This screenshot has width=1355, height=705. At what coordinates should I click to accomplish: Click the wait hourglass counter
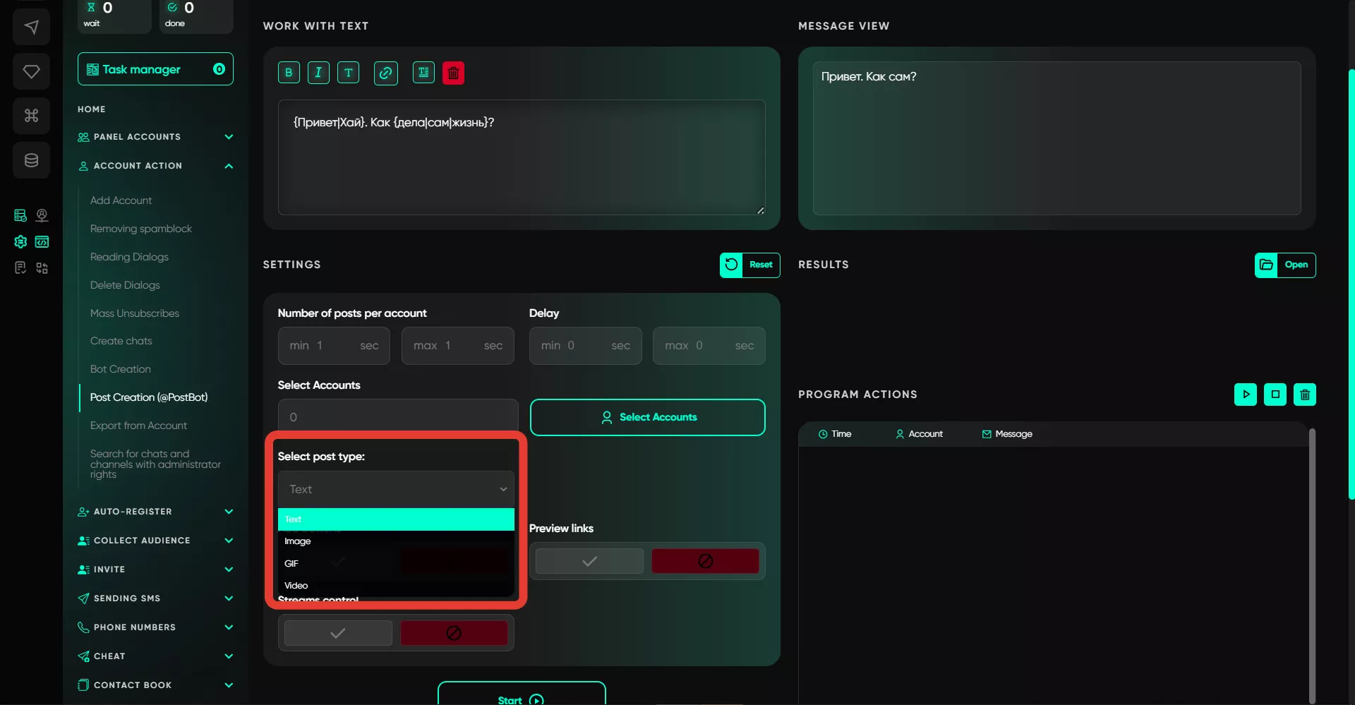(114, 15)
